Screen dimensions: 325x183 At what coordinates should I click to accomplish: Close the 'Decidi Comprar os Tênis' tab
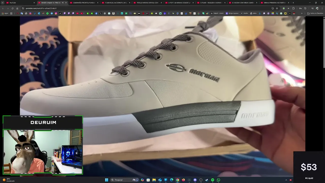[x=66, y=3]
